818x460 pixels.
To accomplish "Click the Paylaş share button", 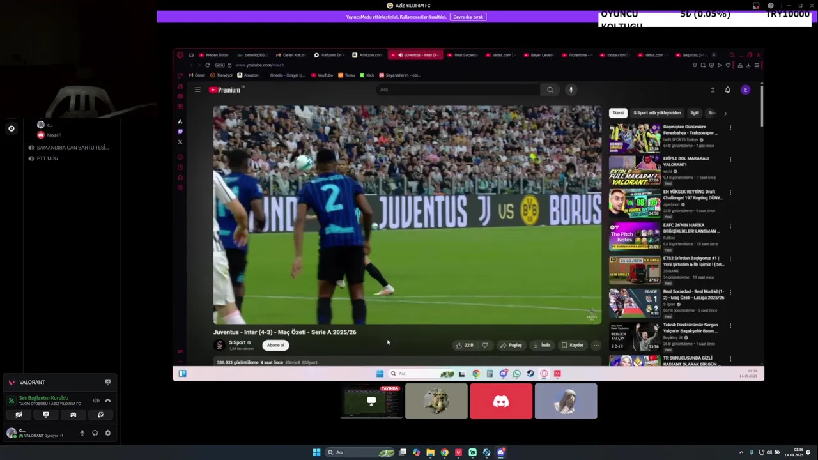I will (511, 345).
